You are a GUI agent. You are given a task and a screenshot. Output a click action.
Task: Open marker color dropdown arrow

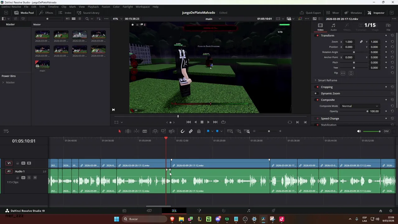(221, 131)
